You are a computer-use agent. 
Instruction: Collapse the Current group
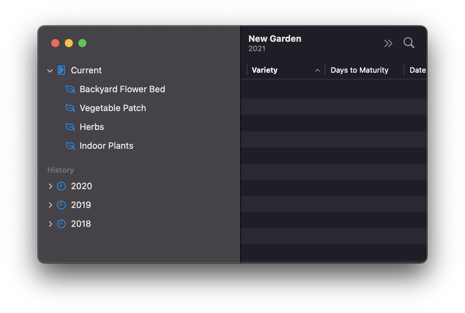50,71
